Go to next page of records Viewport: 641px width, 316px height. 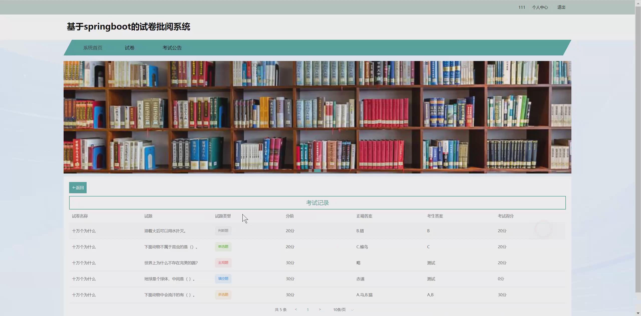[320, 309]
